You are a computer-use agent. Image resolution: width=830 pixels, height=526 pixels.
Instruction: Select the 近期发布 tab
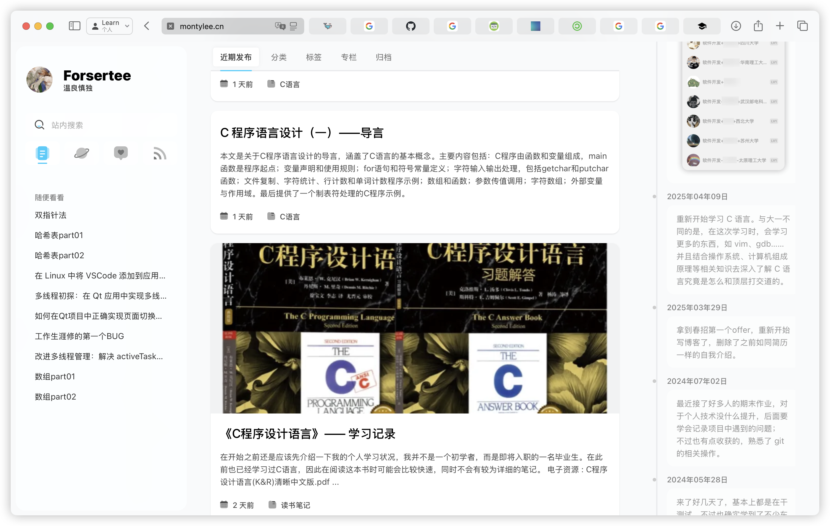pyautogui.click(x=236, y=57)
